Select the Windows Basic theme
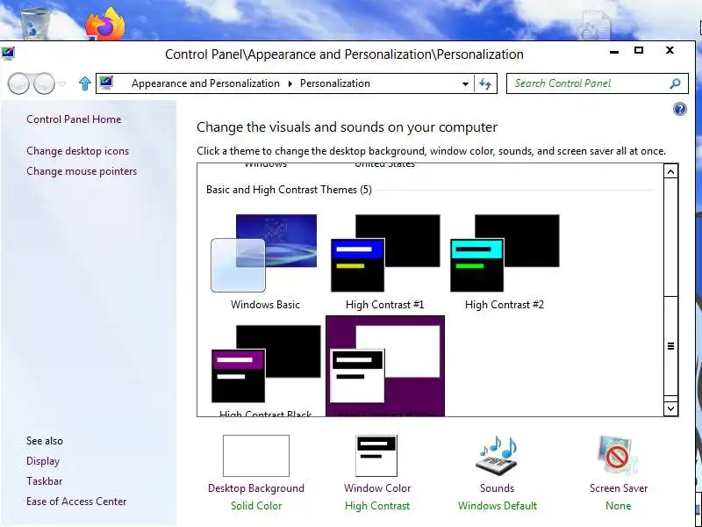 265,262
